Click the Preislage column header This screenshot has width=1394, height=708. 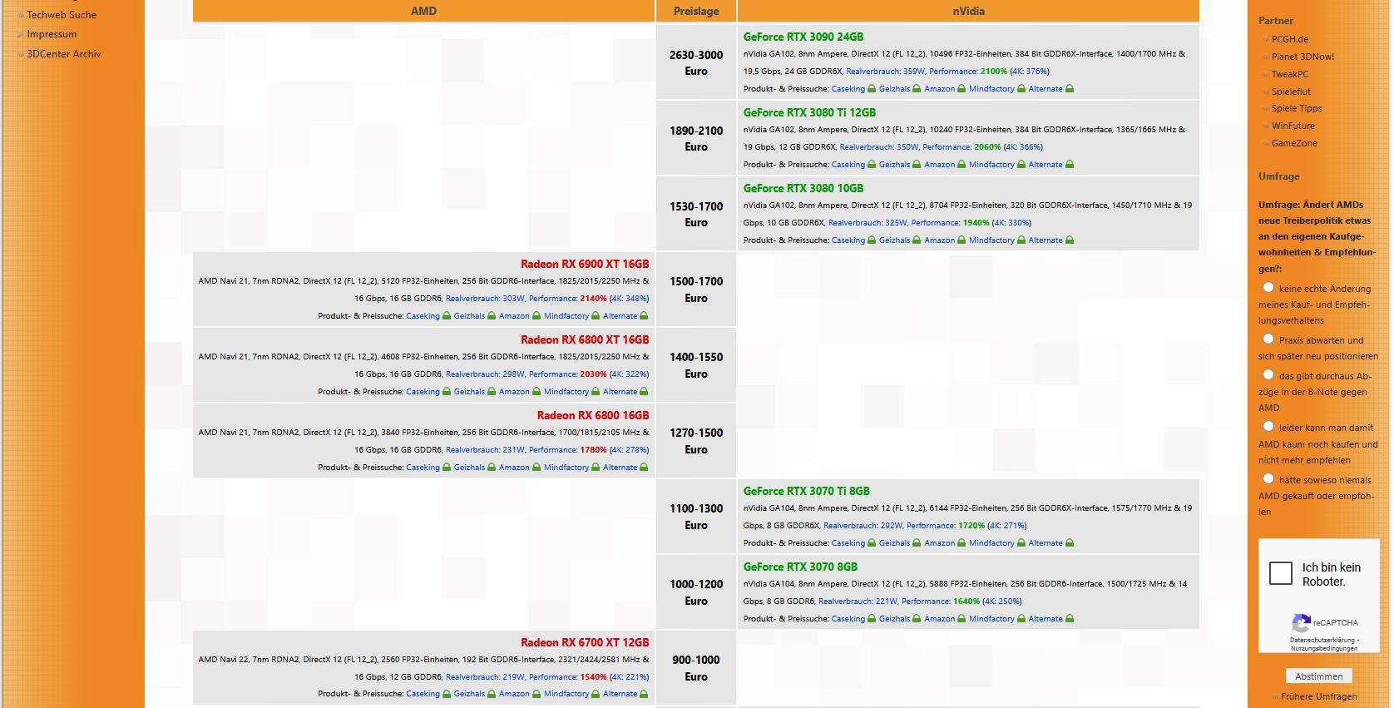[696, 11]
